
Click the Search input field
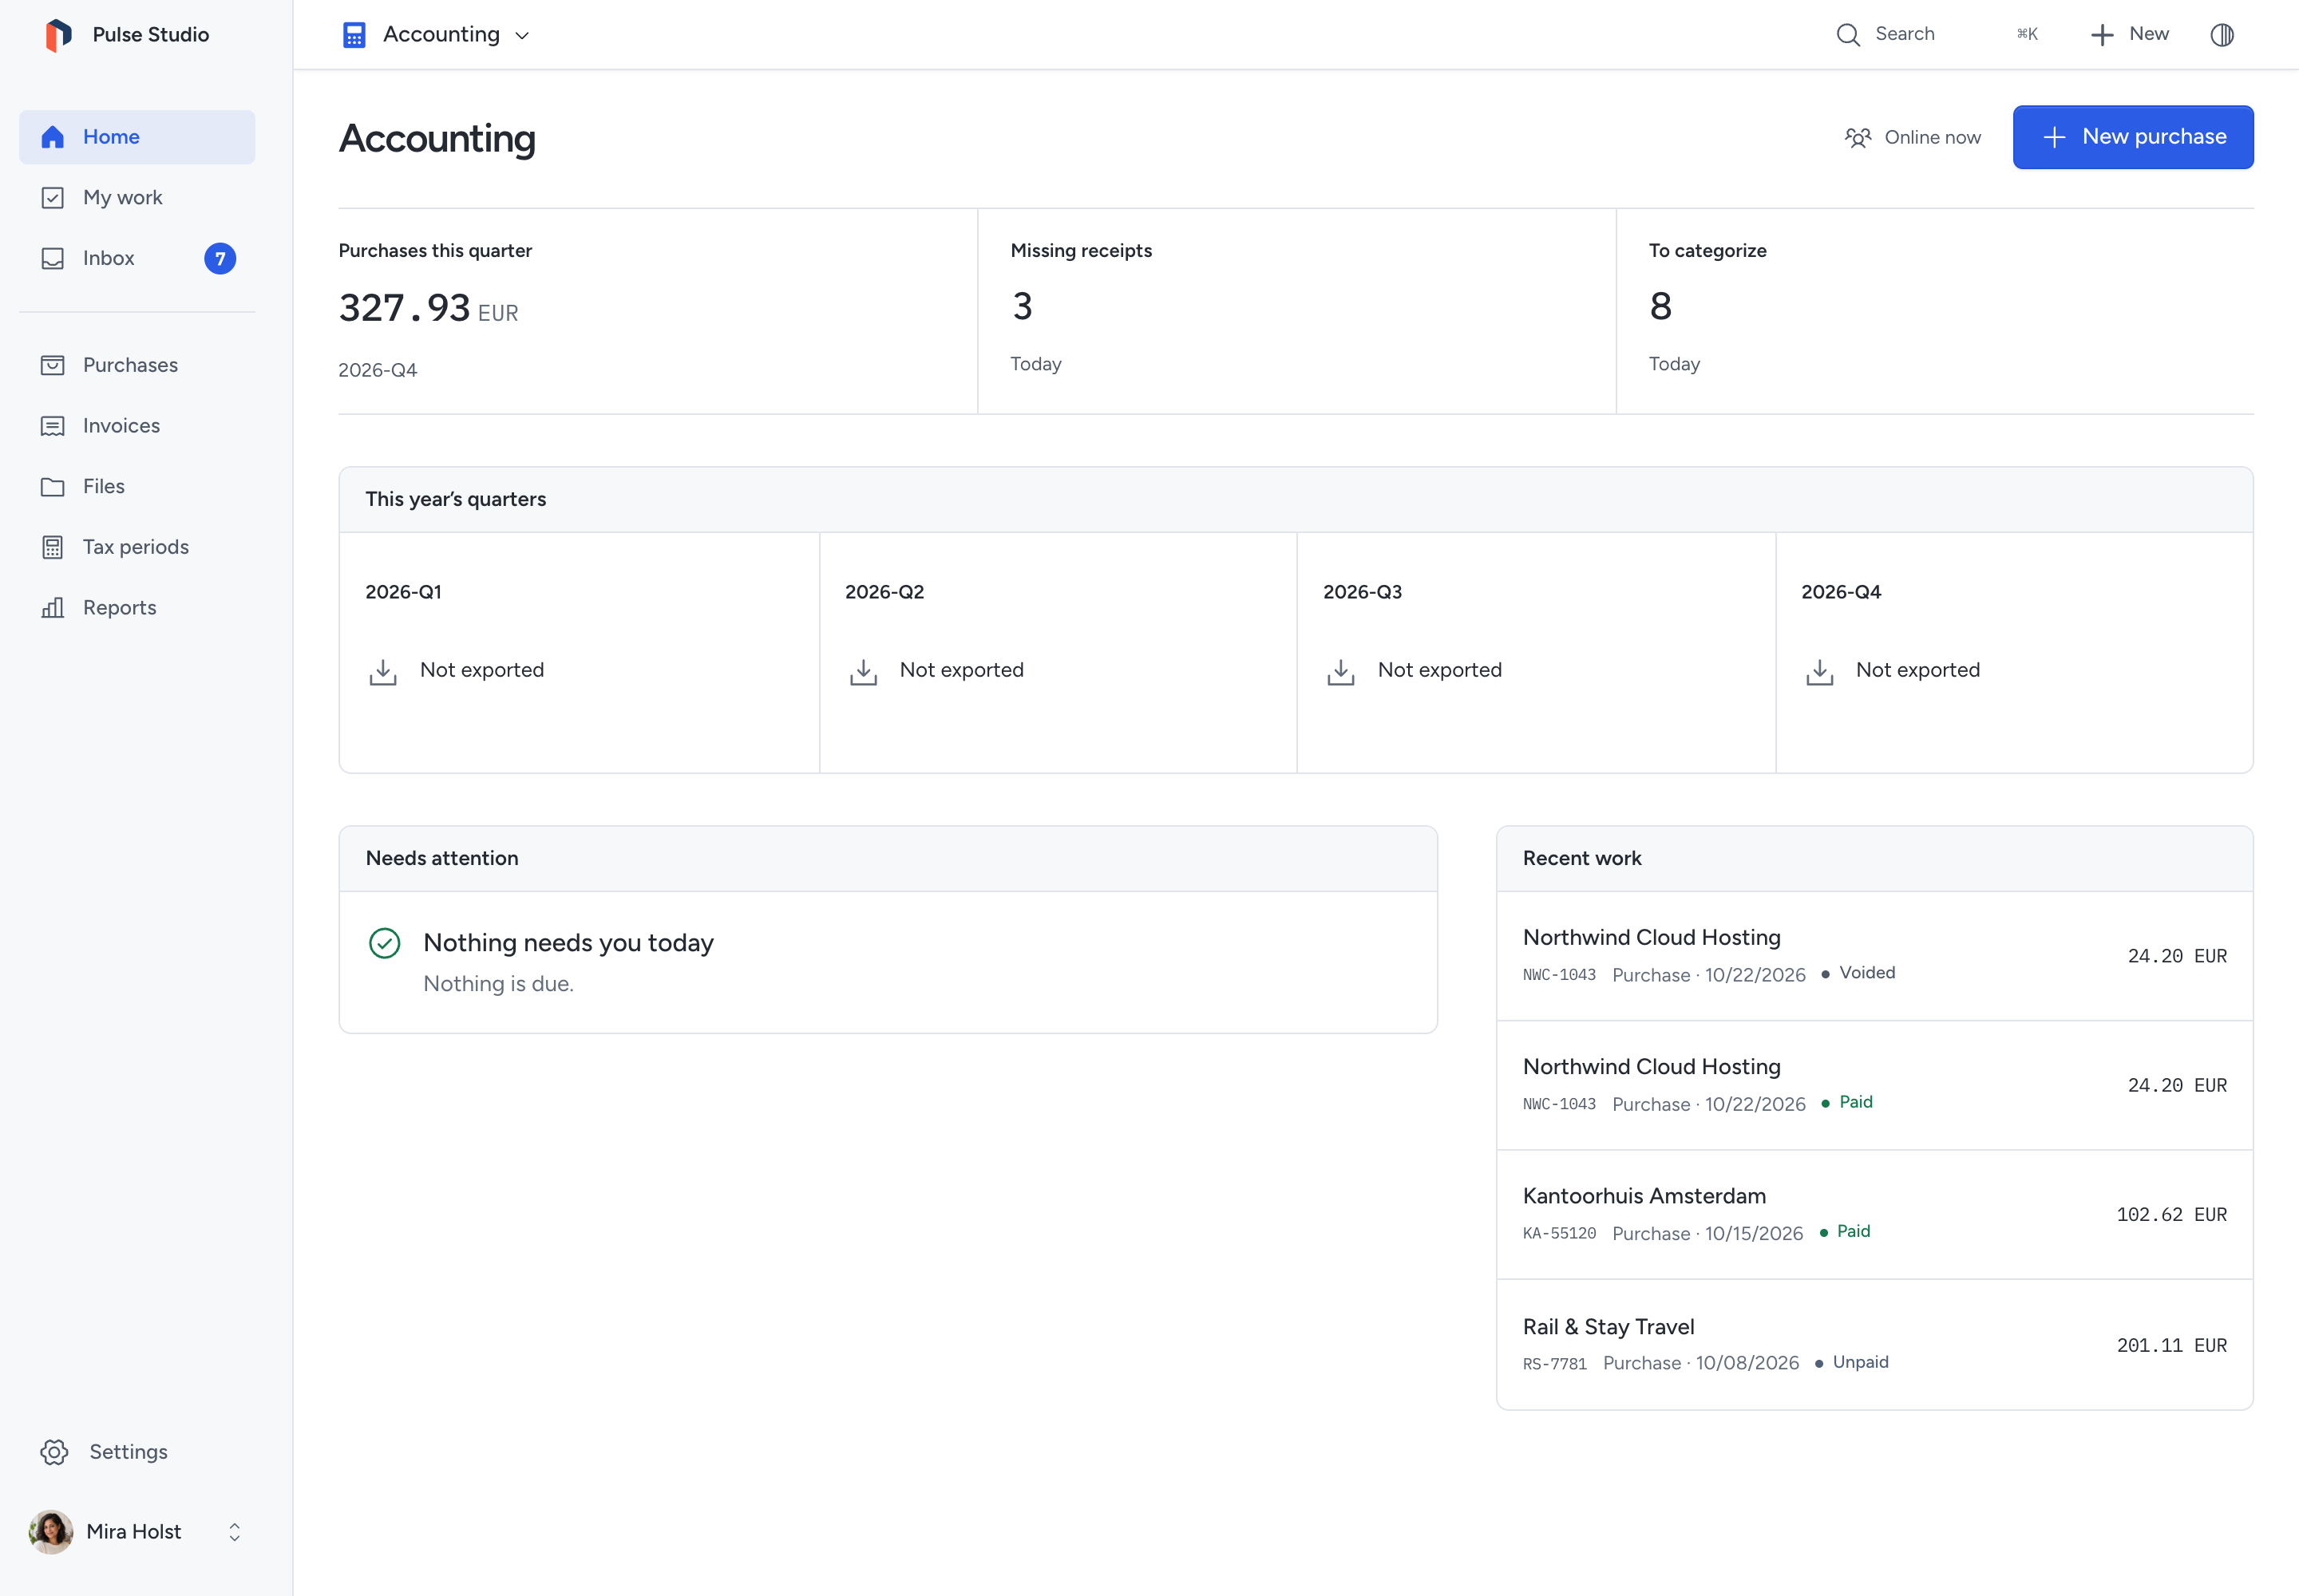click(x=1937, y=35)
